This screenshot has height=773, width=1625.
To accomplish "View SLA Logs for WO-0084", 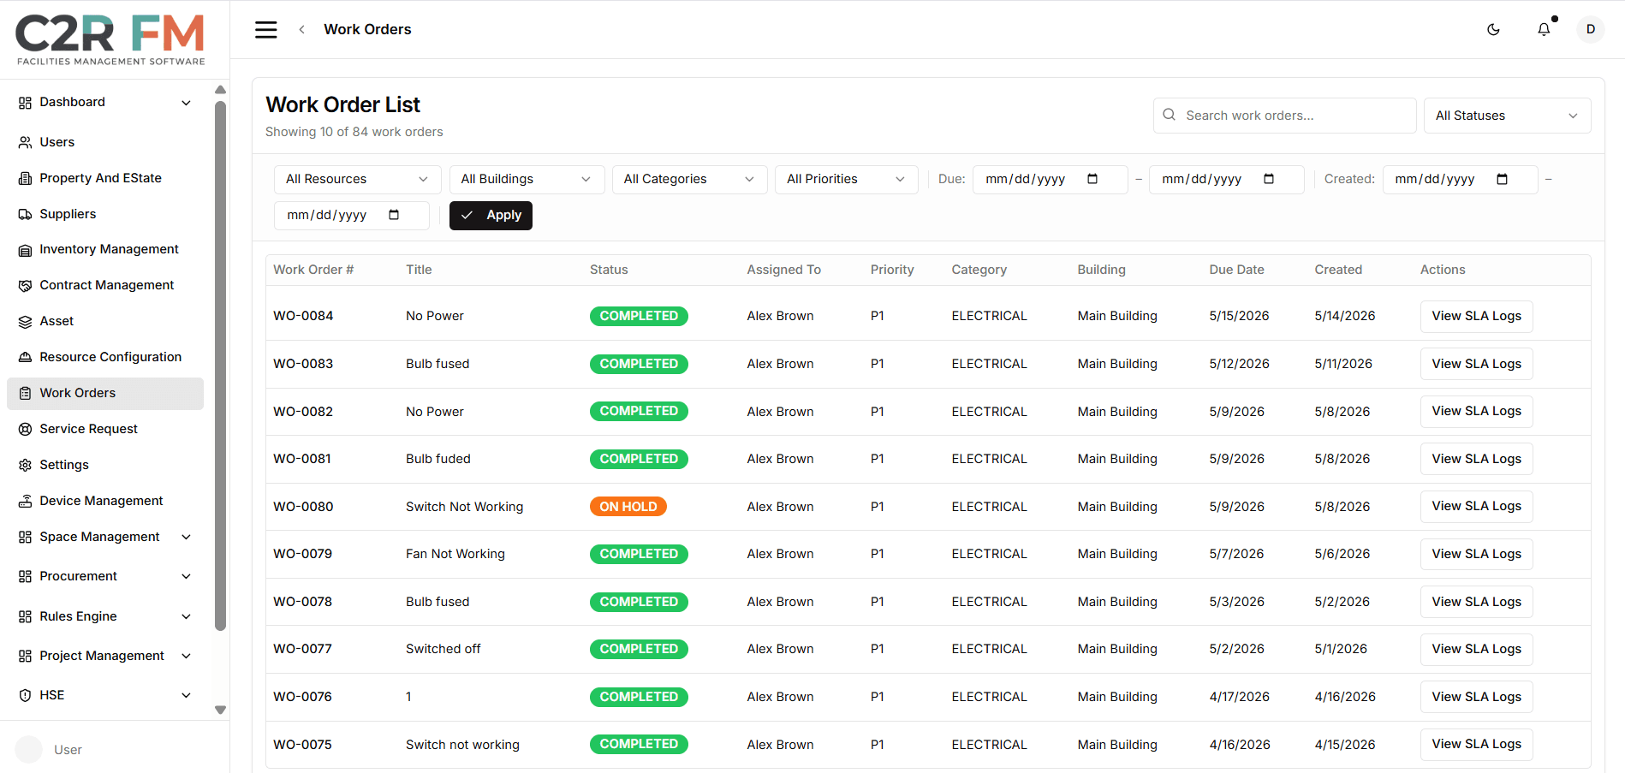I will point(1476,316).
